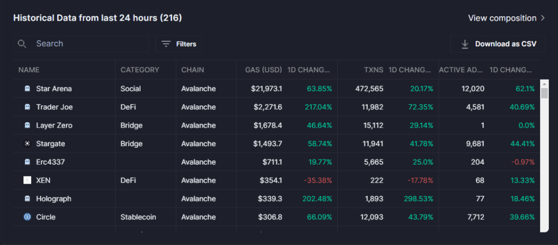Click gas change 202.48%
558x245 pixels.
coord(318,198)
